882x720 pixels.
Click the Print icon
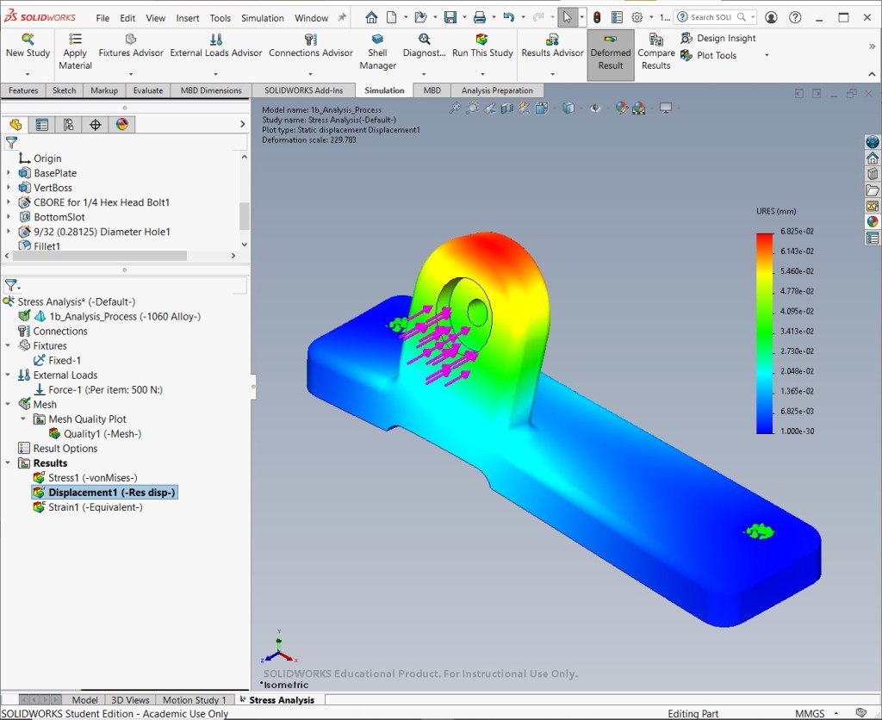[479, 17]
